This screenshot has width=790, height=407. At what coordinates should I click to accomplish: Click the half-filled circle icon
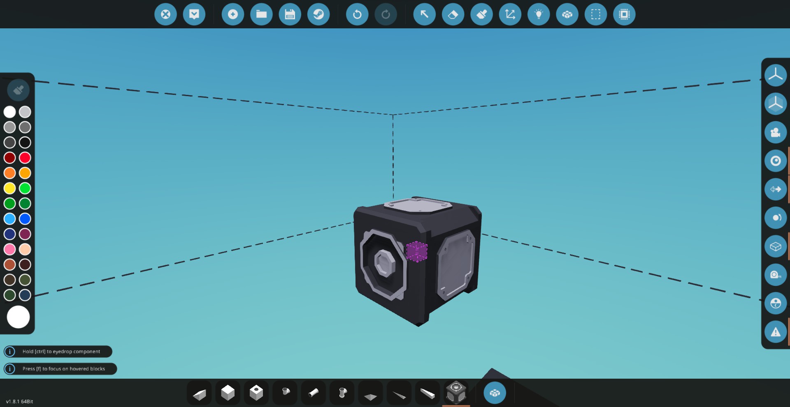click(x=776, y=304)
